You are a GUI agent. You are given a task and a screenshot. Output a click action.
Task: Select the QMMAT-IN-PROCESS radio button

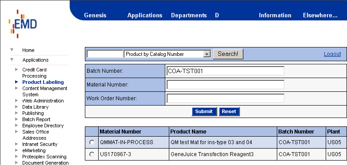[x=92, y=142]
